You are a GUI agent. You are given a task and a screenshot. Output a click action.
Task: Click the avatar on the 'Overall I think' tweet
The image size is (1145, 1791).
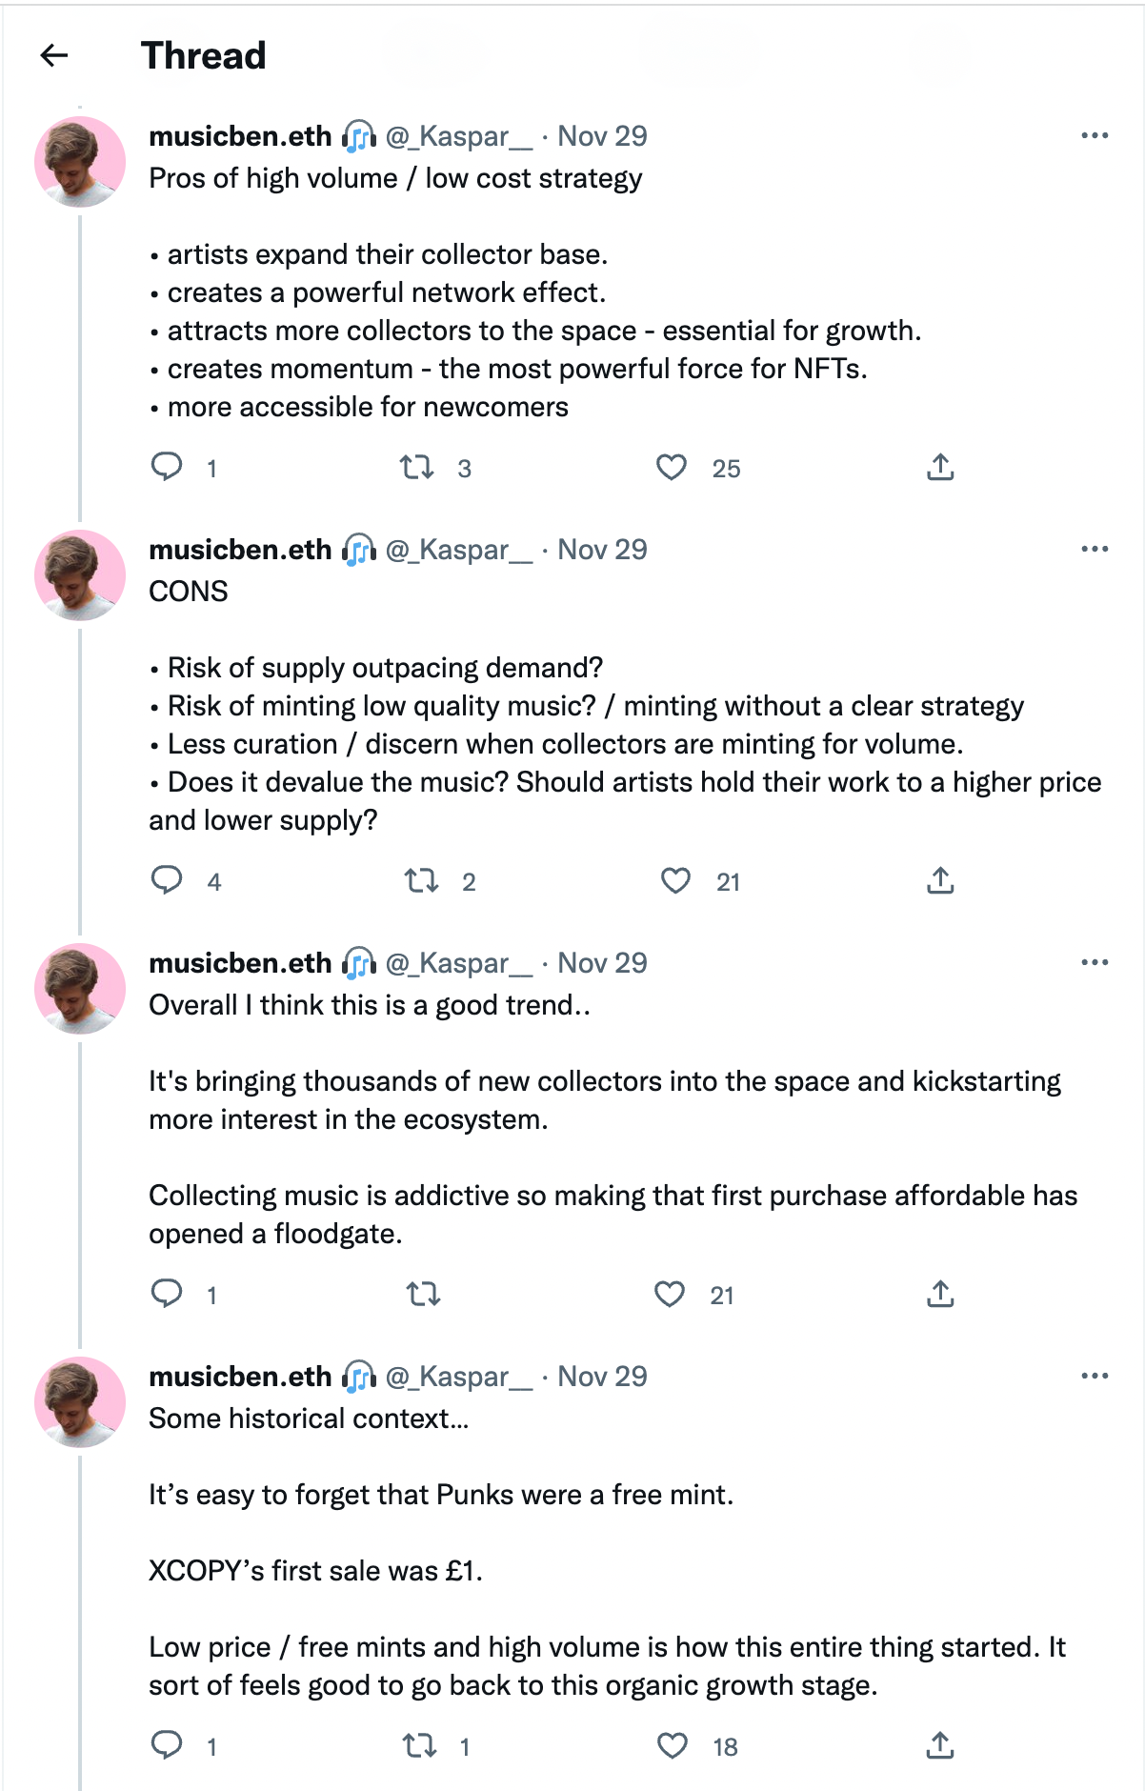(x=80, y=989)
